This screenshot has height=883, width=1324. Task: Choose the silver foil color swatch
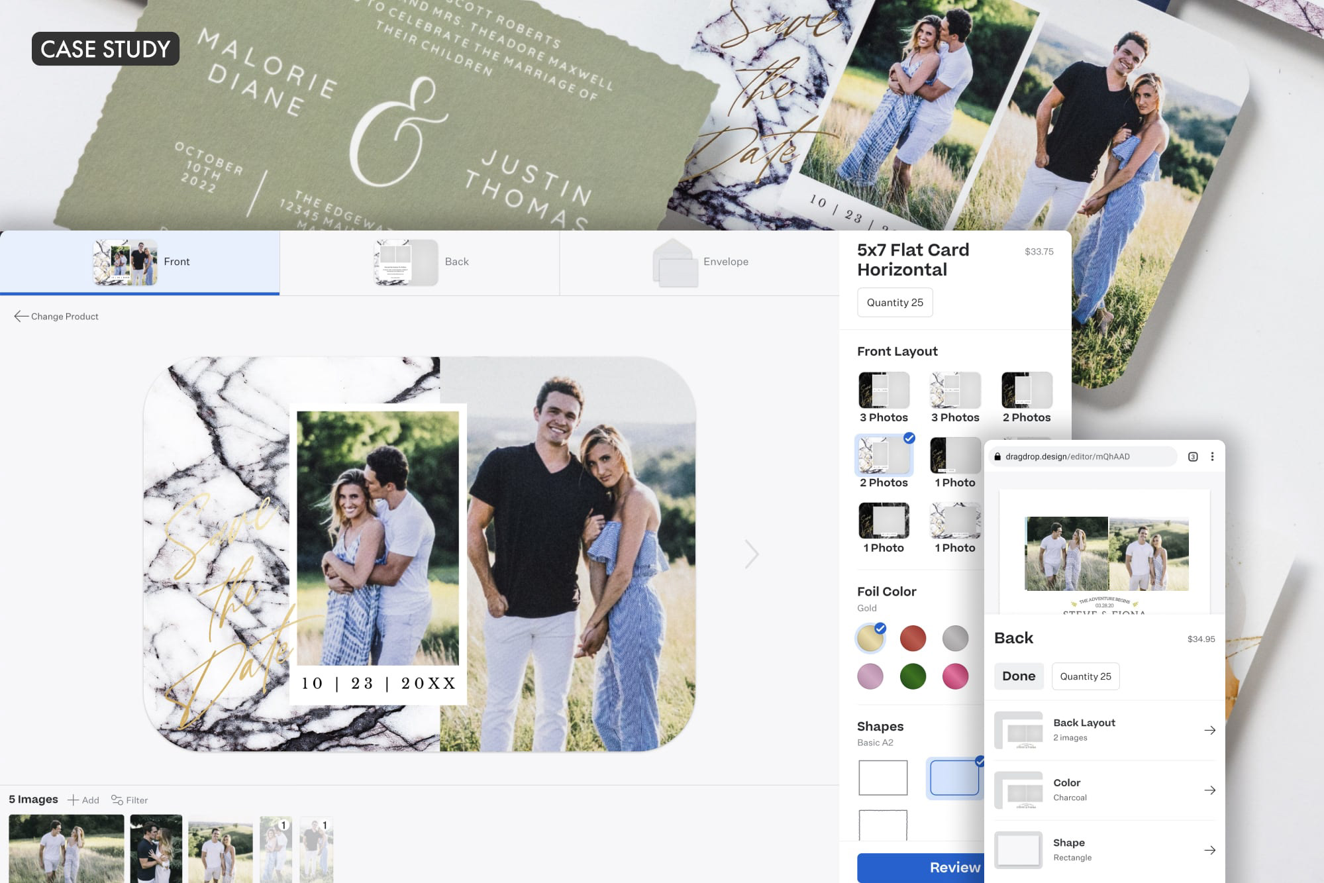955,638
